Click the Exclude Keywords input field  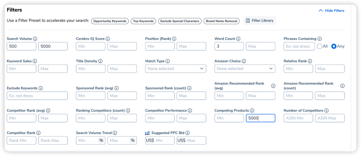pos(37,96)
